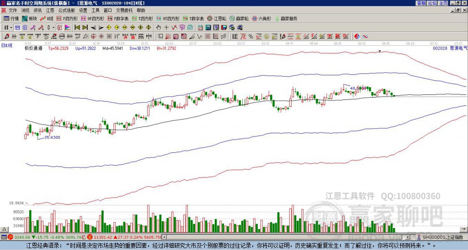This screenshot has height=250, width=468.
Task: Click the 002028 思源电气 stock label
Action: (450, 48)
